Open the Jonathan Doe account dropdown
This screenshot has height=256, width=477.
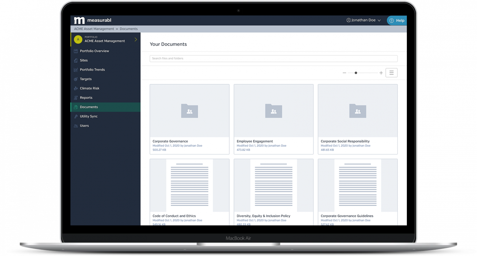click(x=363, y=20)
